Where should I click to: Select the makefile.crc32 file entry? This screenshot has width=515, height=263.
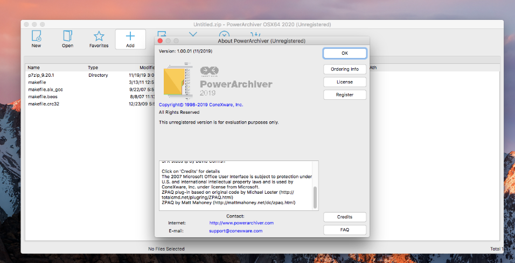43,104
